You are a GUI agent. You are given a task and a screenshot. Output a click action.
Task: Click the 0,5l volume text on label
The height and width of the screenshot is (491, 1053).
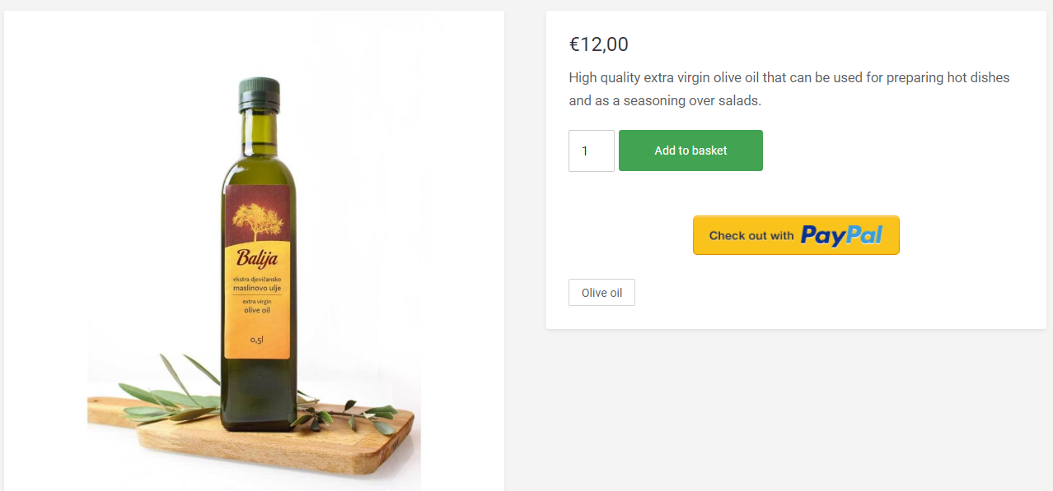point(257,340)
